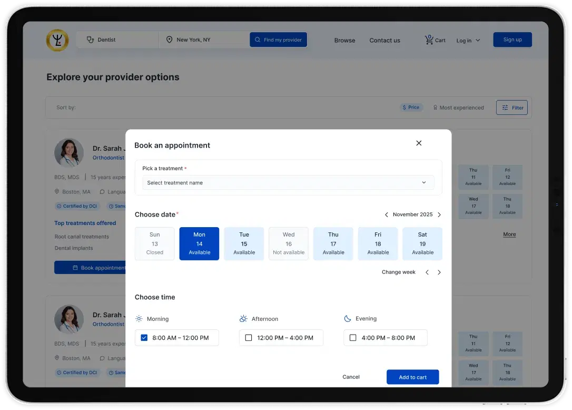Open the Browse menu item
Viewport: 572px width, 410px height.
pyautogui.click(x=345, y=40)
